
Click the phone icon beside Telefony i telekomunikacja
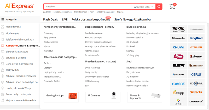click(x=3, y=39)
